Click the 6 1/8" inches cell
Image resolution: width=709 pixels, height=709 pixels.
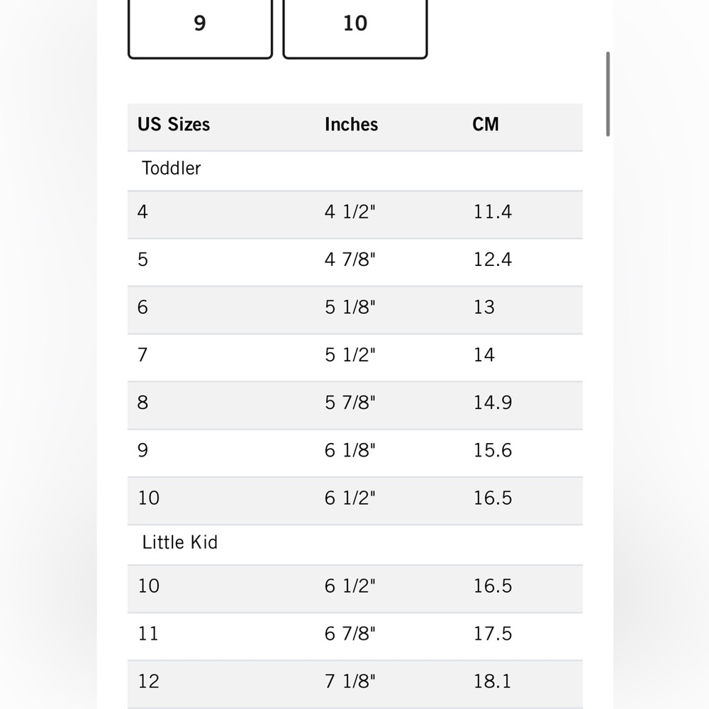click(x=350, y=450)
